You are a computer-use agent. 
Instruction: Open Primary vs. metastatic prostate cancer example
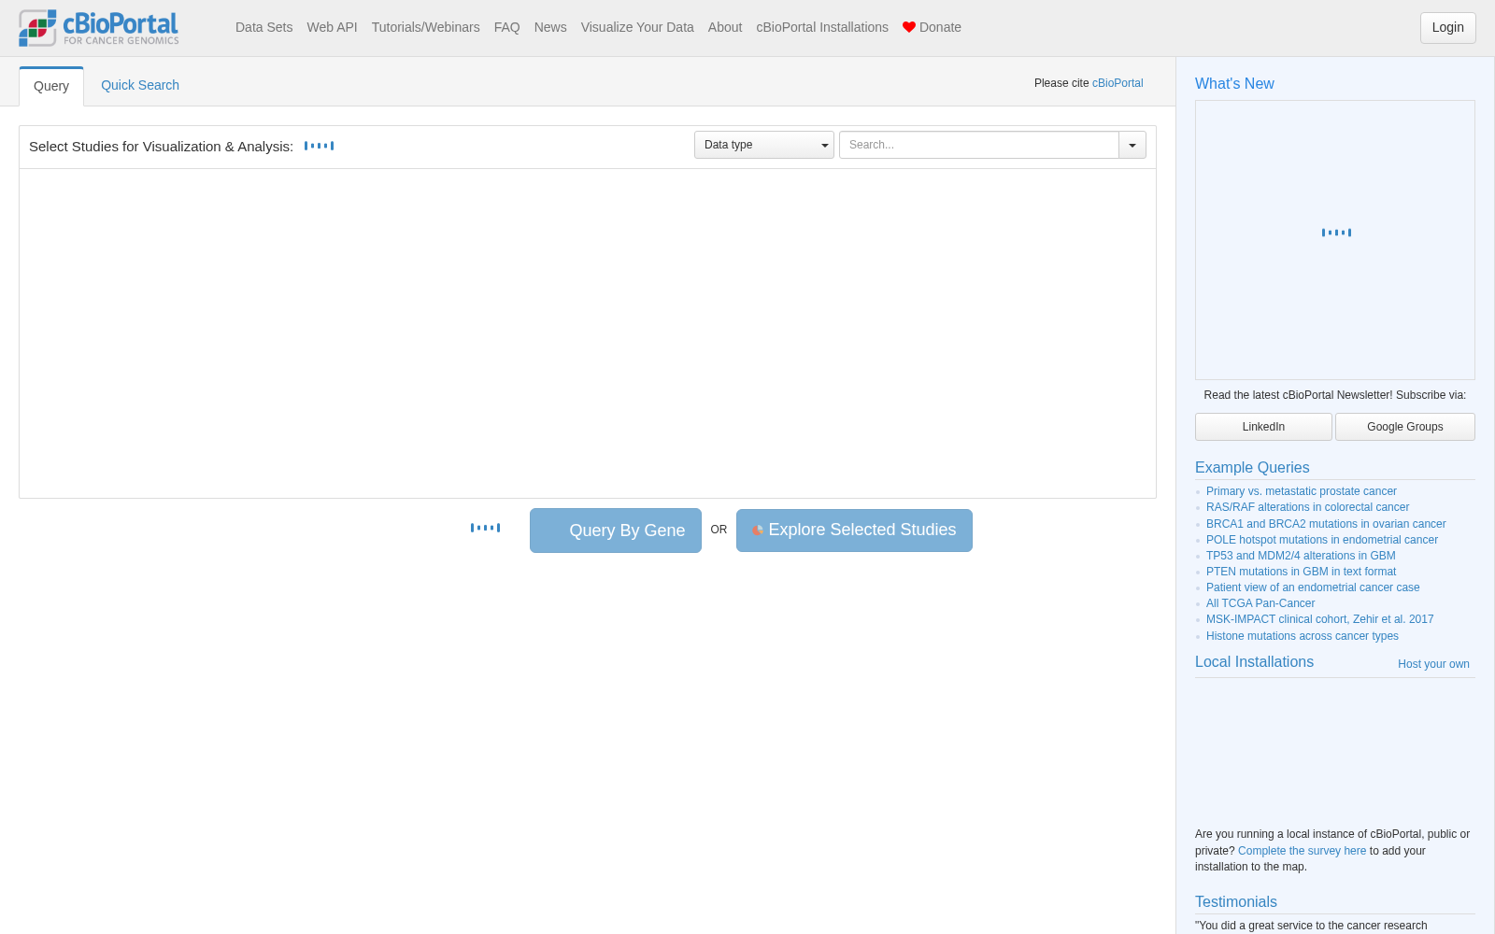[1301, 491]
